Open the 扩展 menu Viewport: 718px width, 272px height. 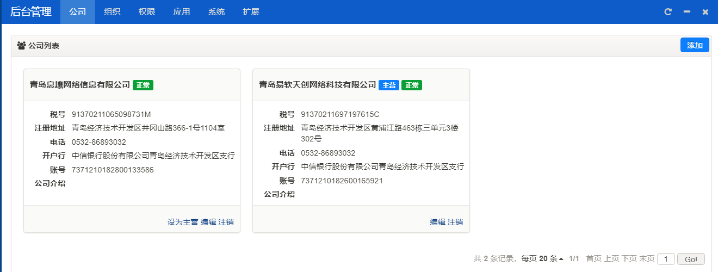coord(251,12)
